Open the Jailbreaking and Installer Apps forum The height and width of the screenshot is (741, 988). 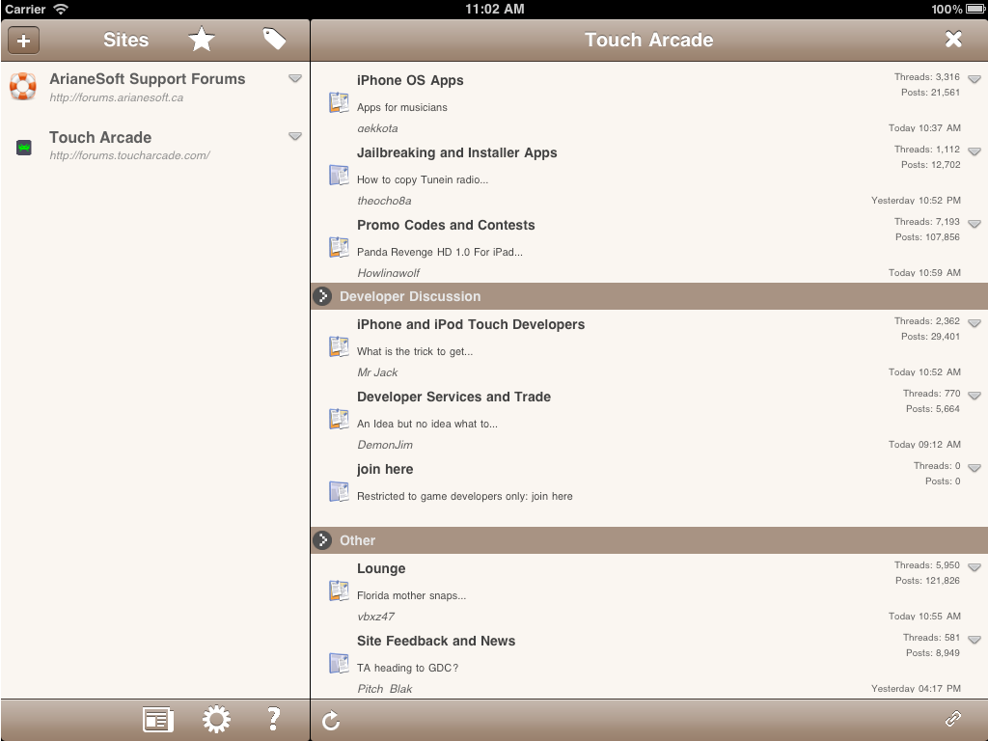pyautogui.click(x=456, y=153)
